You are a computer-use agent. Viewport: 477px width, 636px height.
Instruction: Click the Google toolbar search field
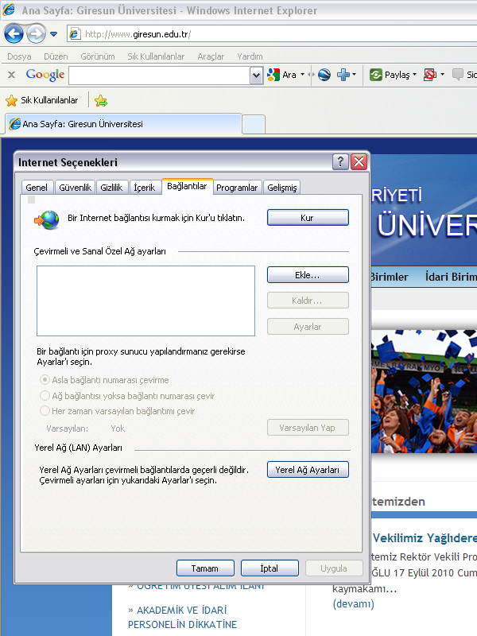[159, 75]
